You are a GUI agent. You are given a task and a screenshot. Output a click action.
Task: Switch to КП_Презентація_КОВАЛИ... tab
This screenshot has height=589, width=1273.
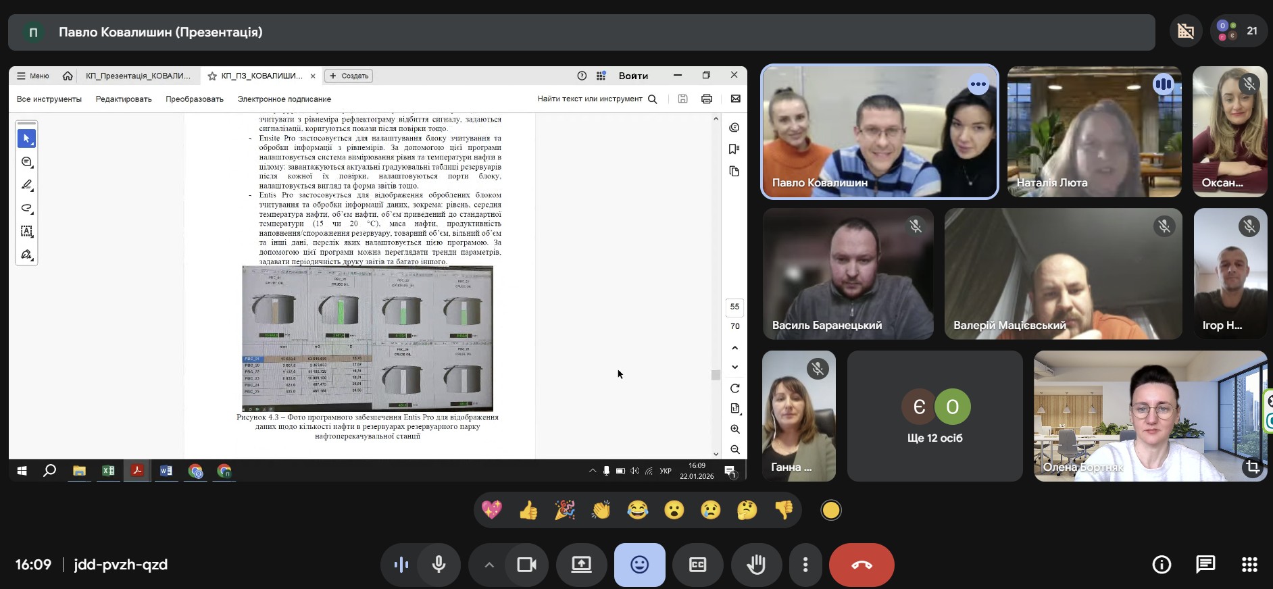tap(139, 76)
